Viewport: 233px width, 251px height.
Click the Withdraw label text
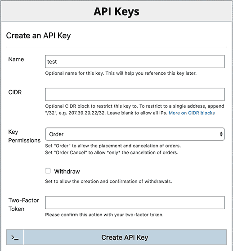click(67, 171)
